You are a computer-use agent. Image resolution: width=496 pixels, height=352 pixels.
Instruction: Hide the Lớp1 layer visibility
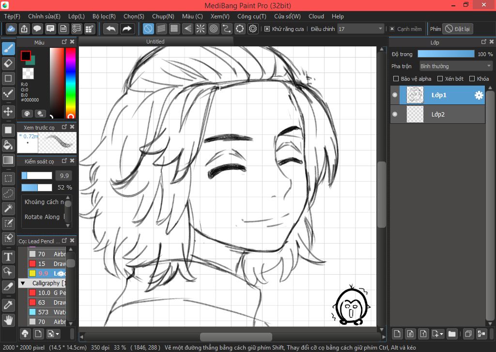pyautogui.click(x=395, y=95)
